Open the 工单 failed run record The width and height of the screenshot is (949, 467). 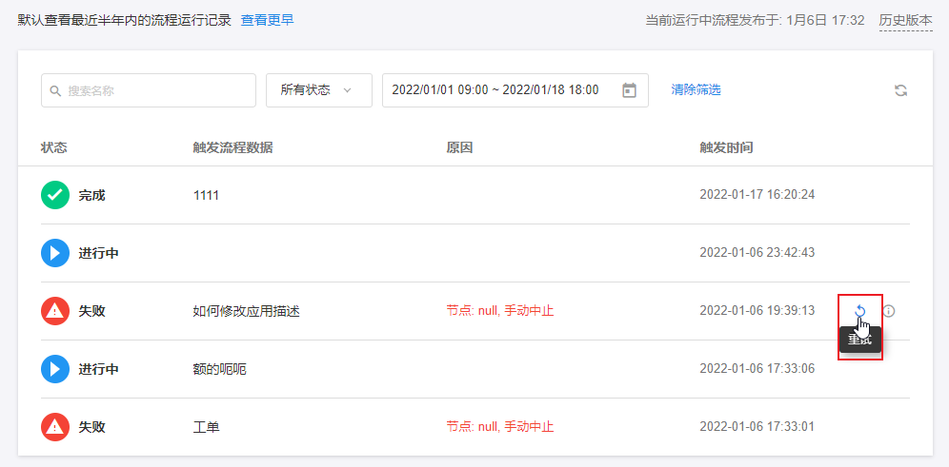pyautogui.click(x=206, y=427)
